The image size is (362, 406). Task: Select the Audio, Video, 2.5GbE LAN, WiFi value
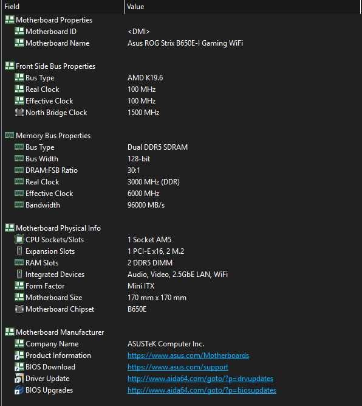tap(177, 275)
